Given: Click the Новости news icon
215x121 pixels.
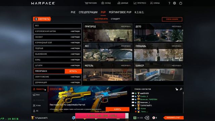Looking at the screenshot, I should point(34,89).
